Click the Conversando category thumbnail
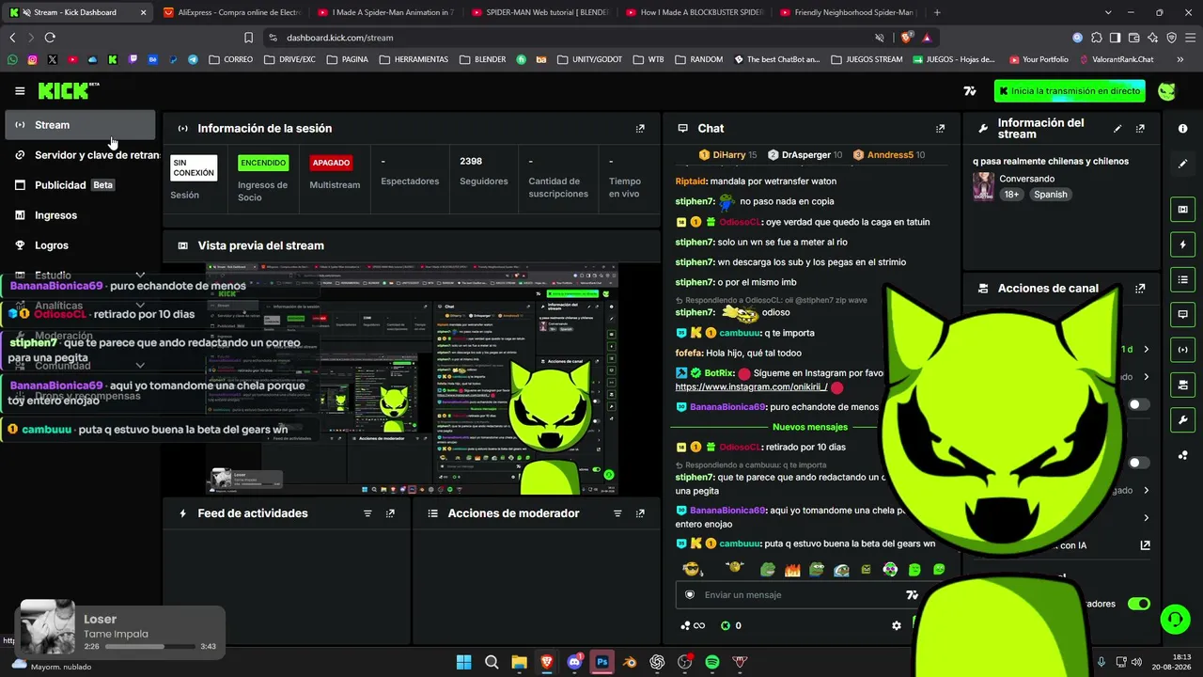1203x677 pixels. [984, 186]
